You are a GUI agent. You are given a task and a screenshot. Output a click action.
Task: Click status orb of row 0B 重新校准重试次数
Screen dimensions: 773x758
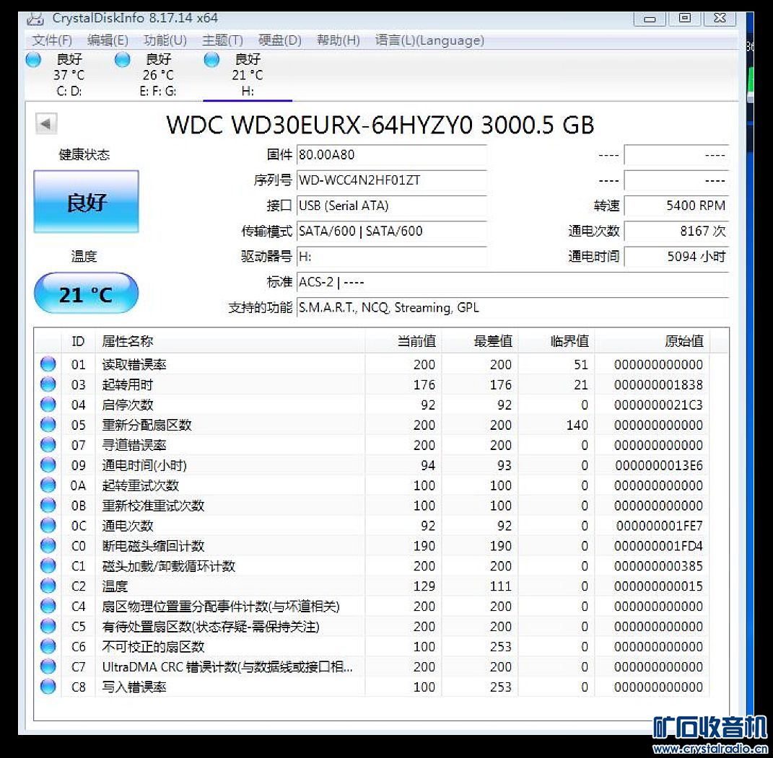tap(48, 506)
